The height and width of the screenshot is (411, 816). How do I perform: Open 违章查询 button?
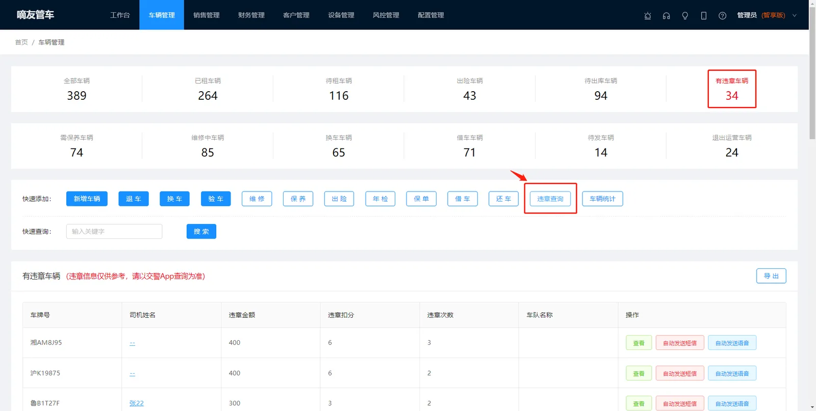point(550,199)
